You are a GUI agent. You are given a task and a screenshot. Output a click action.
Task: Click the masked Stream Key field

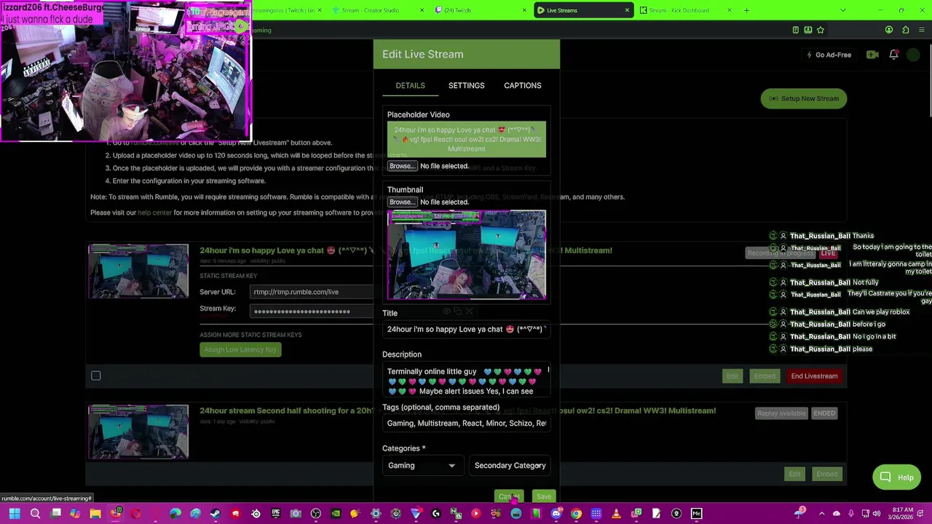pyautogui.click(x=313, y=311)
